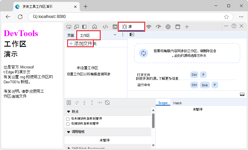Select the Scope tab
The width and height of the screenshot is (248, 150).
click(163, 103)
